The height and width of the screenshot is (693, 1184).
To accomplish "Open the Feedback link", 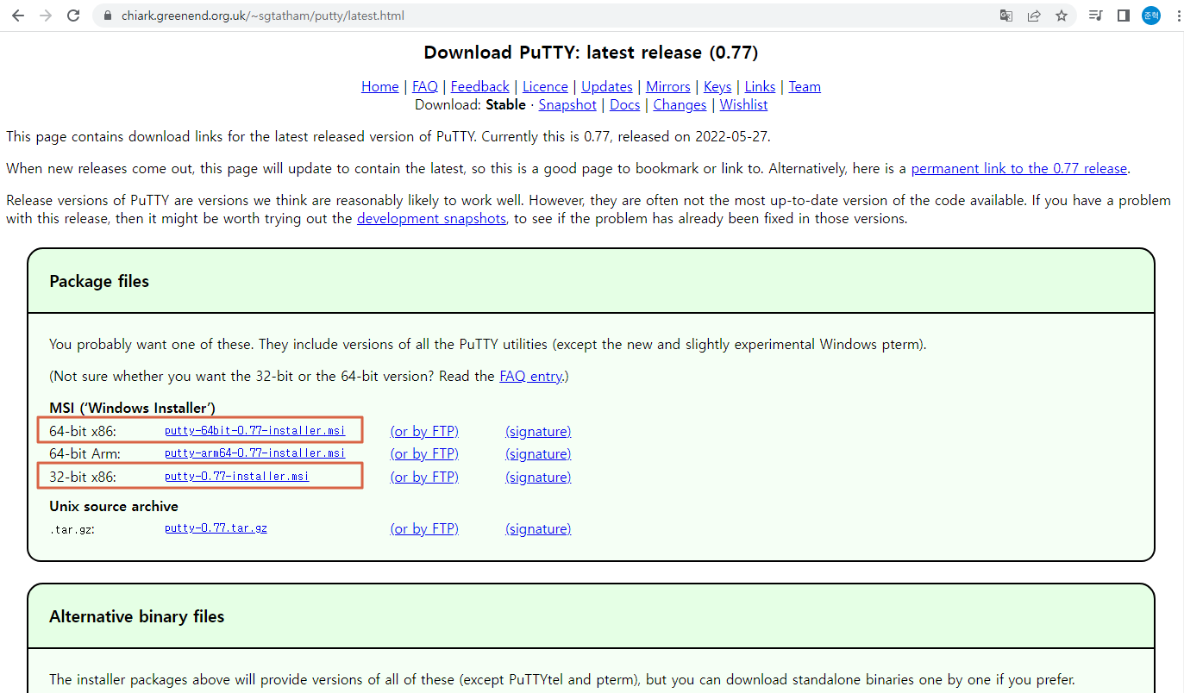I will point(480,86).
